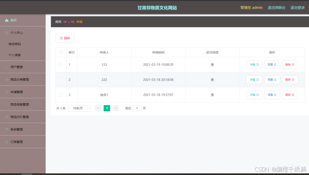
Task: Click the clock icon next to 用户管理
Action: point(7,67)
